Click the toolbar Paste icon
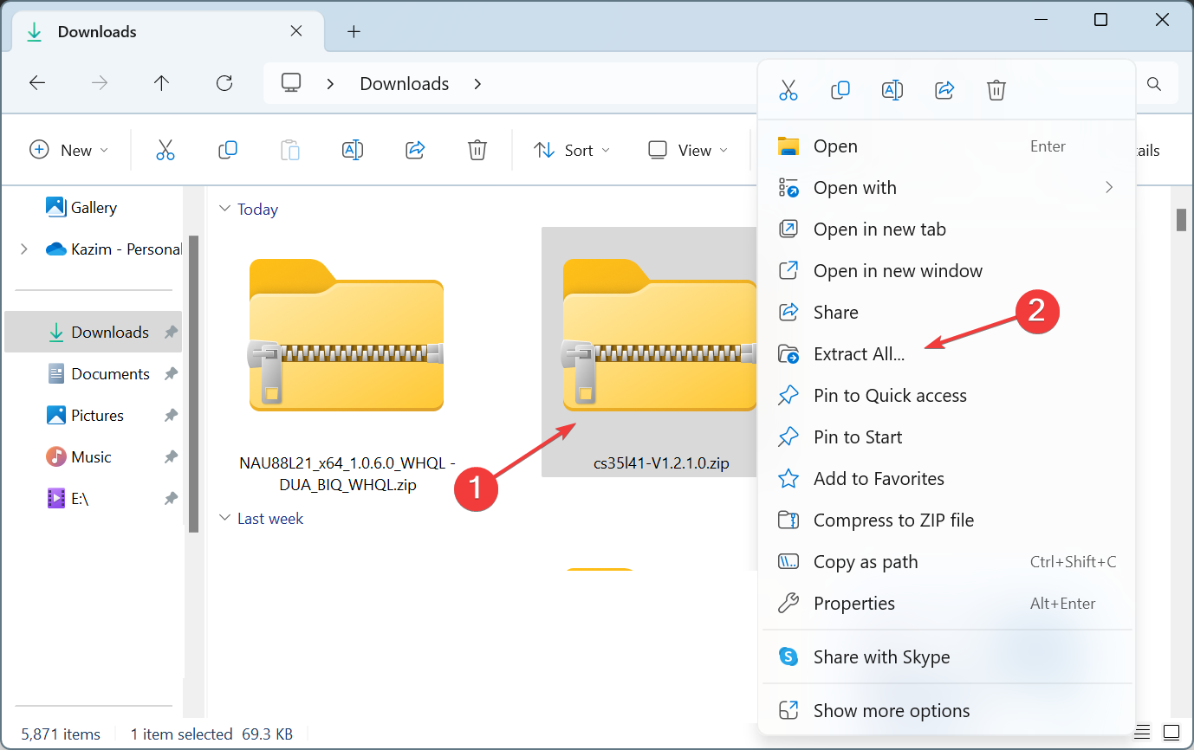The height and width of the screenshot is (750, 1194). [x=290, y=150]
